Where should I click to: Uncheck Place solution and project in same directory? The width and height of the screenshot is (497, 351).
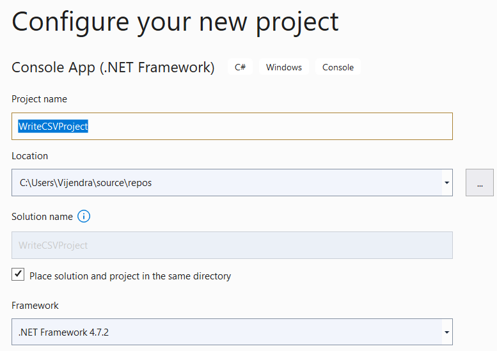tap(18, 274)
